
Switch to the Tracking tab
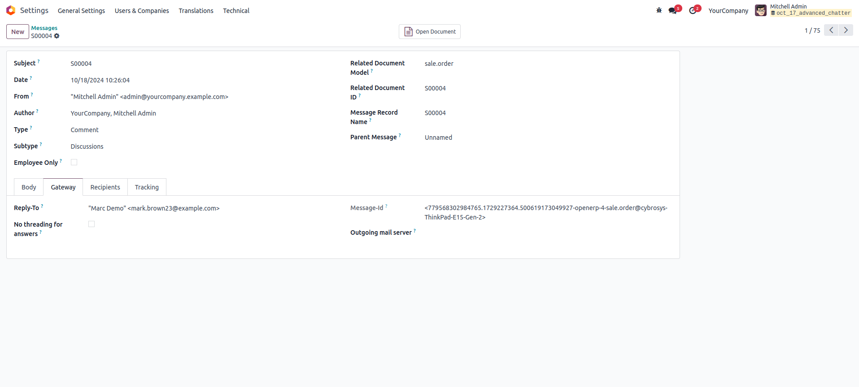pyautogui.click(x=147, y=187)
